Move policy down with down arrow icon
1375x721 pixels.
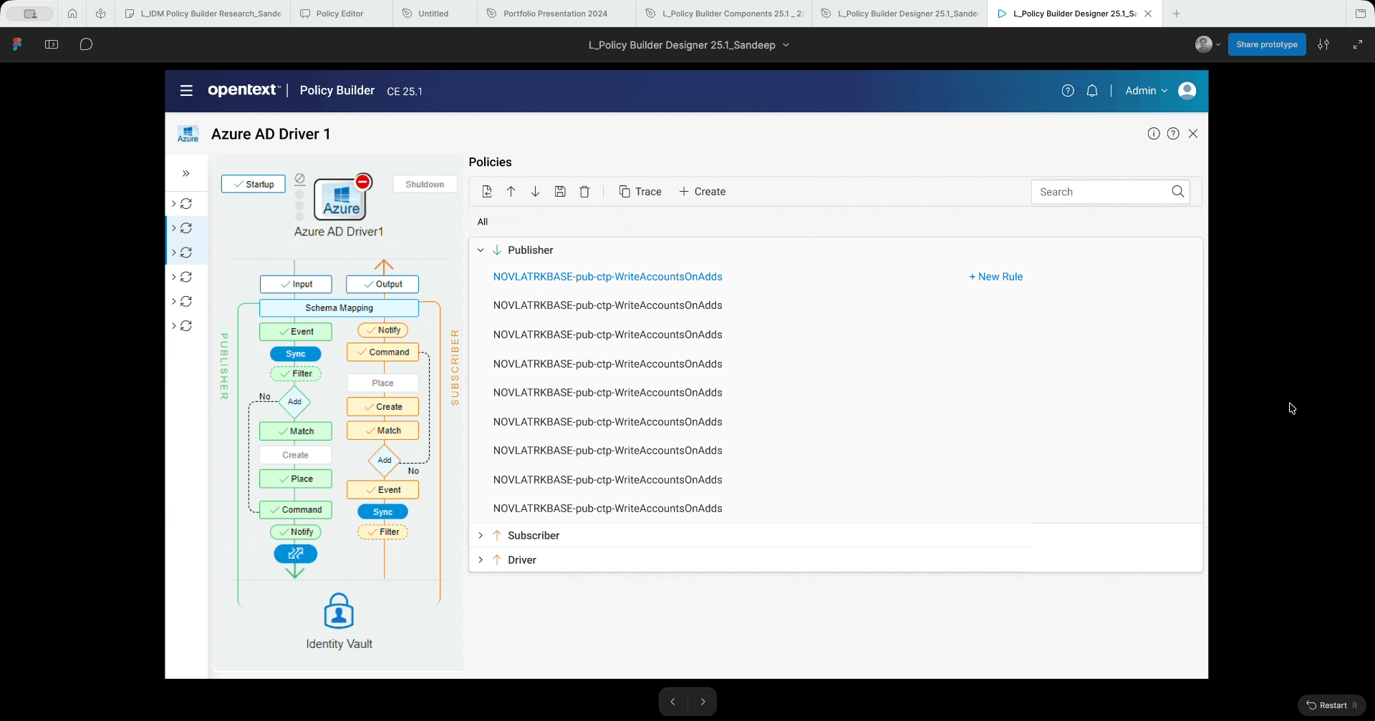[x=535, y=192]
